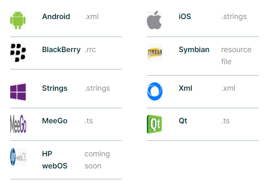Open the MeeGo logo icon
The width and height of the screenshot is (275, 181).
(18, 124)
